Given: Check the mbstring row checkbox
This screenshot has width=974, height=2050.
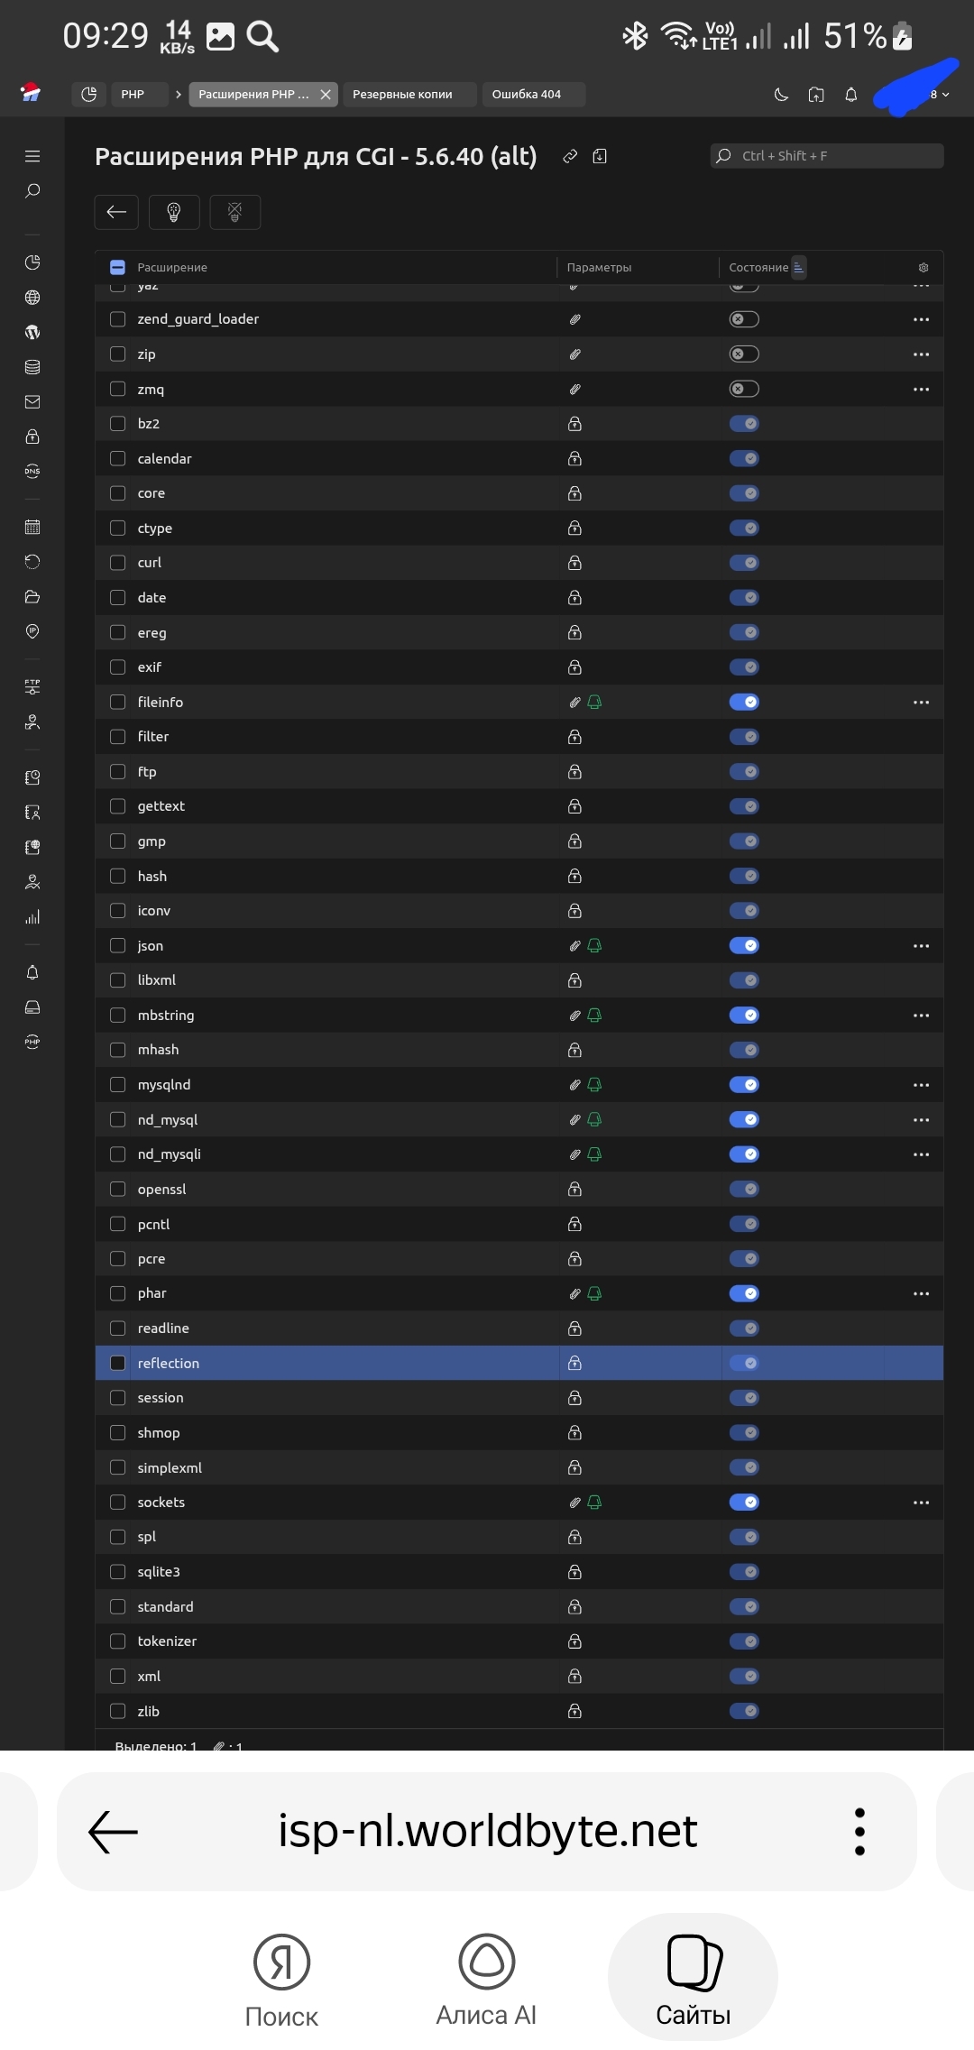Looking at the screenshot, I should (117, 1015).
